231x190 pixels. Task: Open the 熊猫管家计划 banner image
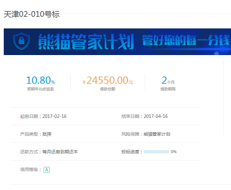point(117,42)
